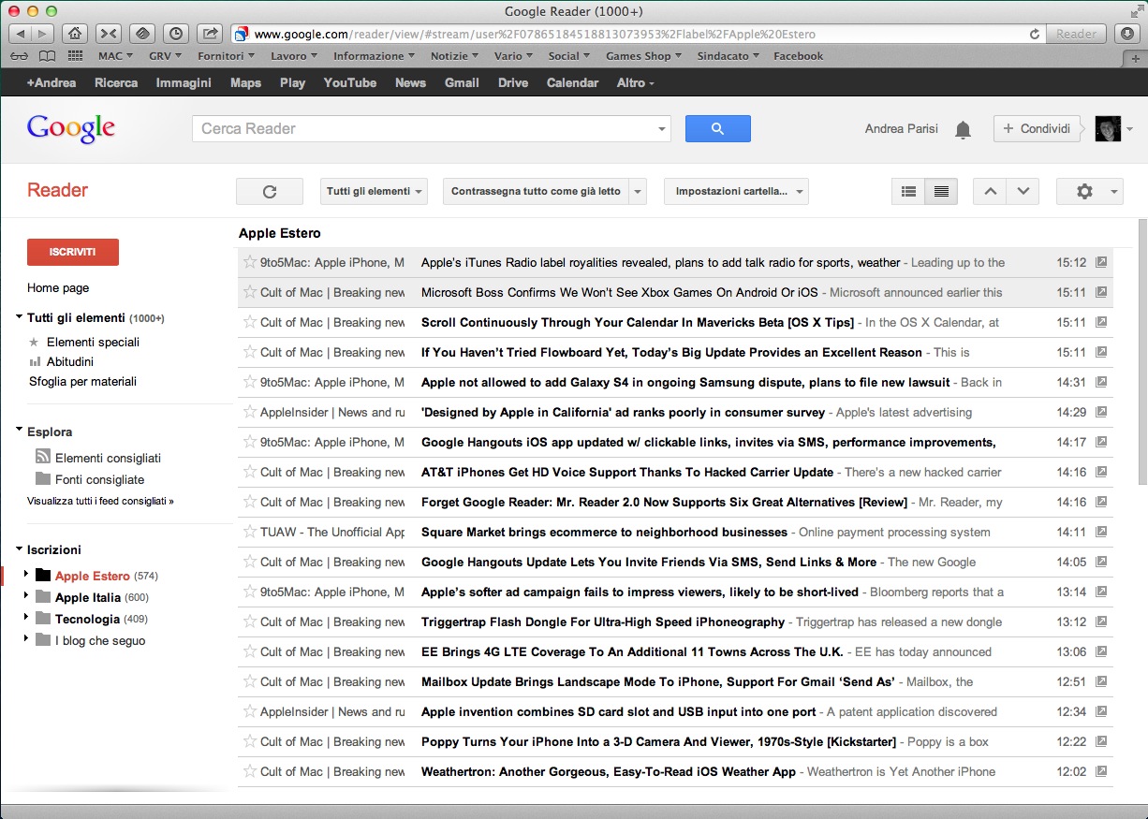Open the toolbar's Tutti gli elementi dropdown
The width and height of the screenshot is (1148, 819).
(x=374, y=192)
